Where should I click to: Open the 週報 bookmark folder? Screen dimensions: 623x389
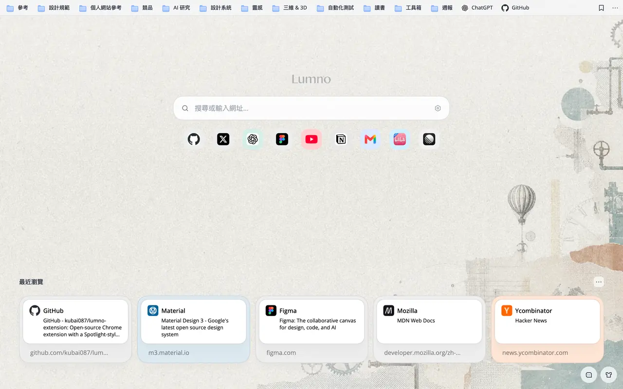[x=442, y=8]
